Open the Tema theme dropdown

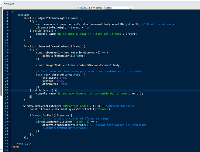coord(118,8)
